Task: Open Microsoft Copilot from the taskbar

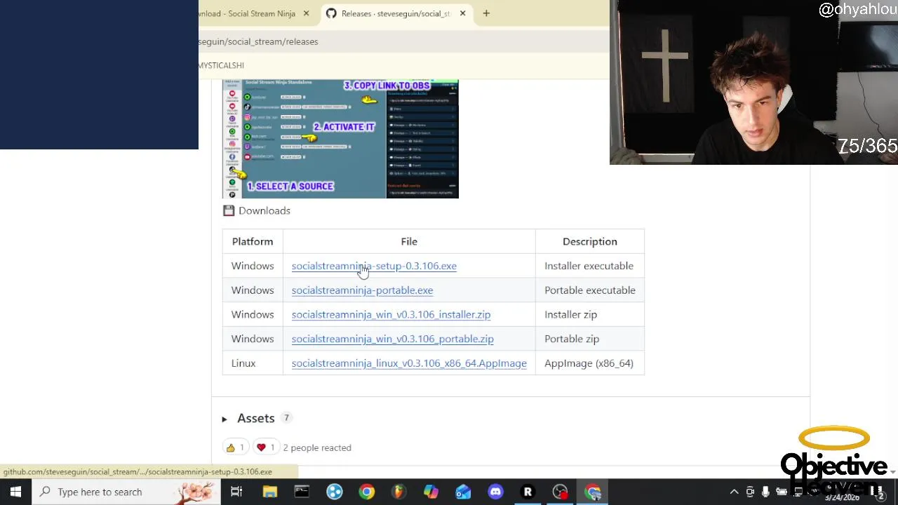Action: pos(431,492)
